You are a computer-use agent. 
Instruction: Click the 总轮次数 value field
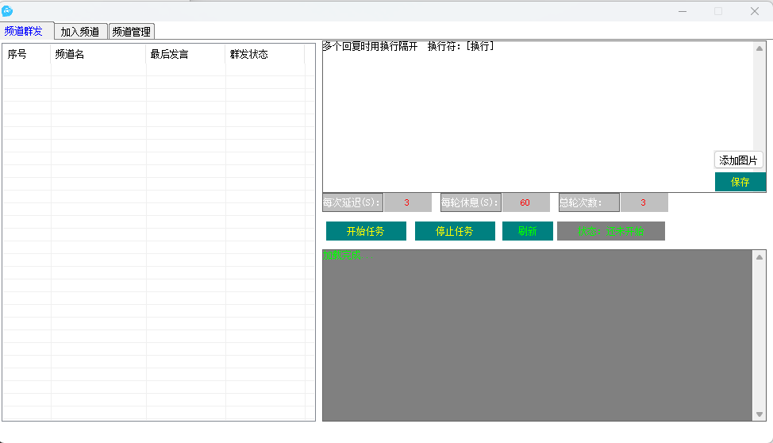pos(644,202)
